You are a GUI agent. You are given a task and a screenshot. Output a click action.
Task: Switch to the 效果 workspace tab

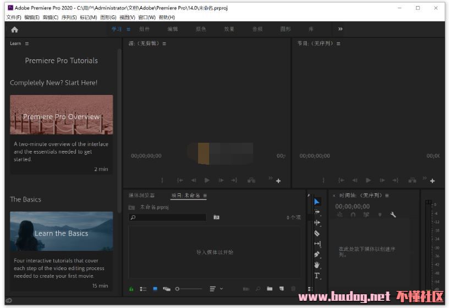229,29
